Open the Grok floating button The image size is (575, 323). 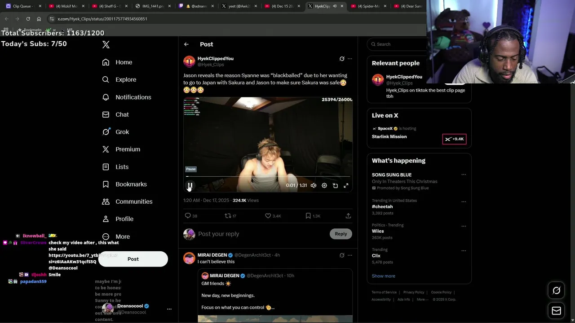pos(556,291)
